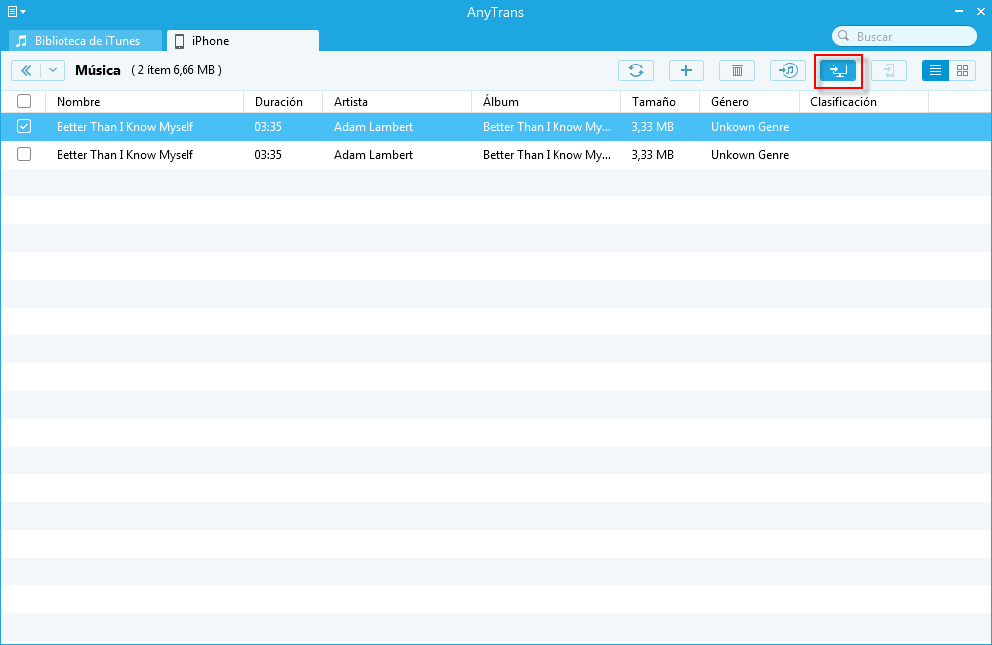The image size is (992, 645).
Task: Close the AnyTrans window
Action: pos(981,11)
